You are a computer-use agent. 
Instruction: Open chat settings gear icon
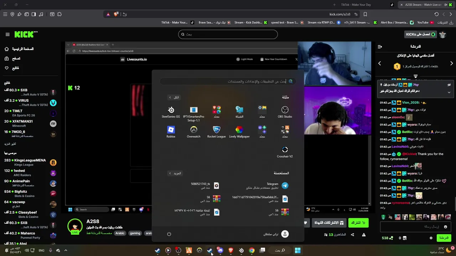[x=431, y=238]
